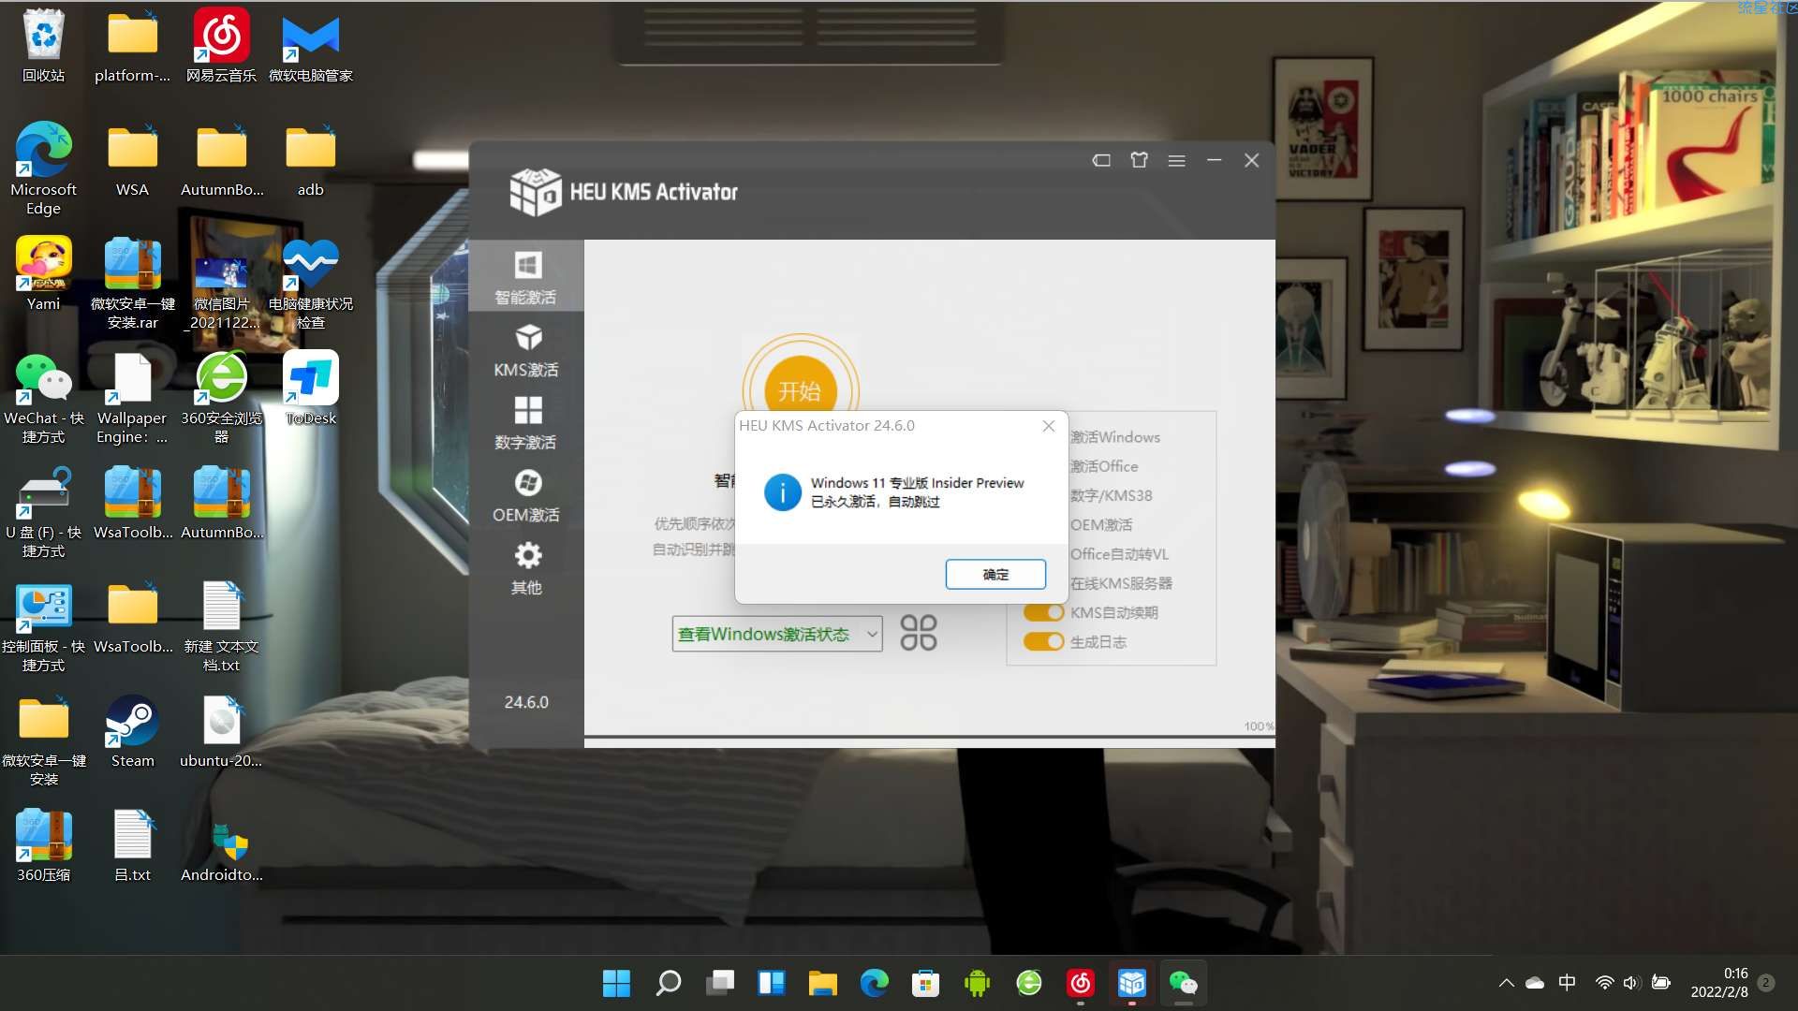1798x1011 pixels.
Task: Click the four-circle apps icon
Action: click(x=919, y=633)
